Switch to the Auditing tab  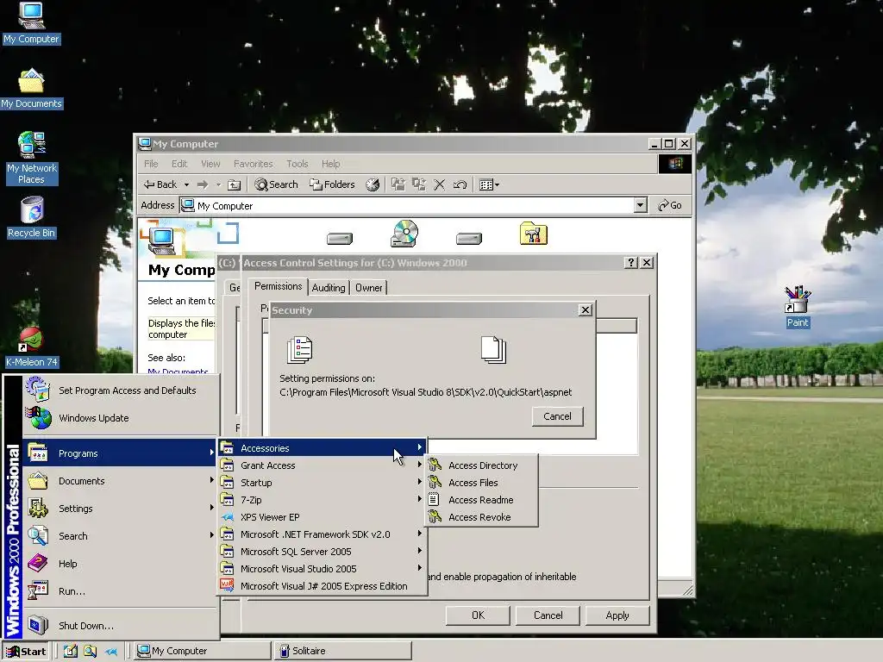pos(329,288)
